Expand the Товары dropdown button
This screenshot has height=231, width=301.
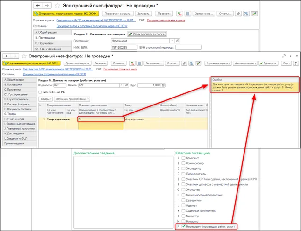click(45, 99)
